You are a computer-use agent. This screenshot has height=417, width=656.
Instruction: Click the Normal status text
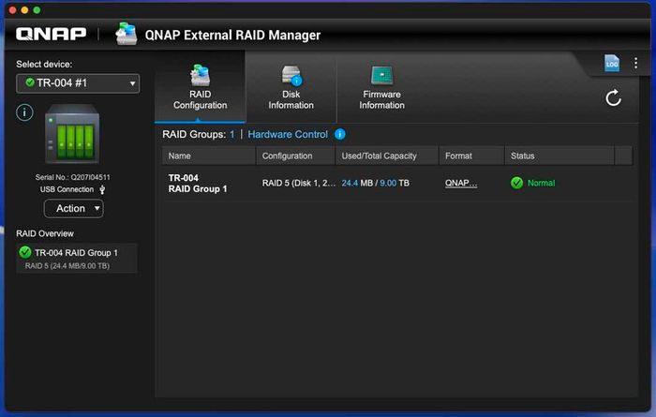pyautogui.click(x=541, y=183)
